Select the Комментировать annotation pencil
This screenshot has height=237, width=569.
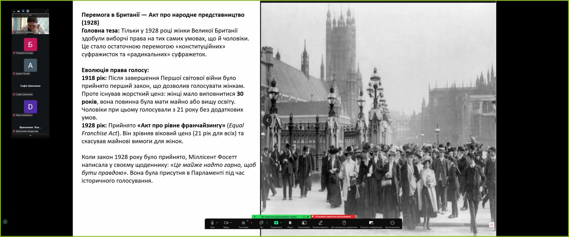click(x=320, y=223)
